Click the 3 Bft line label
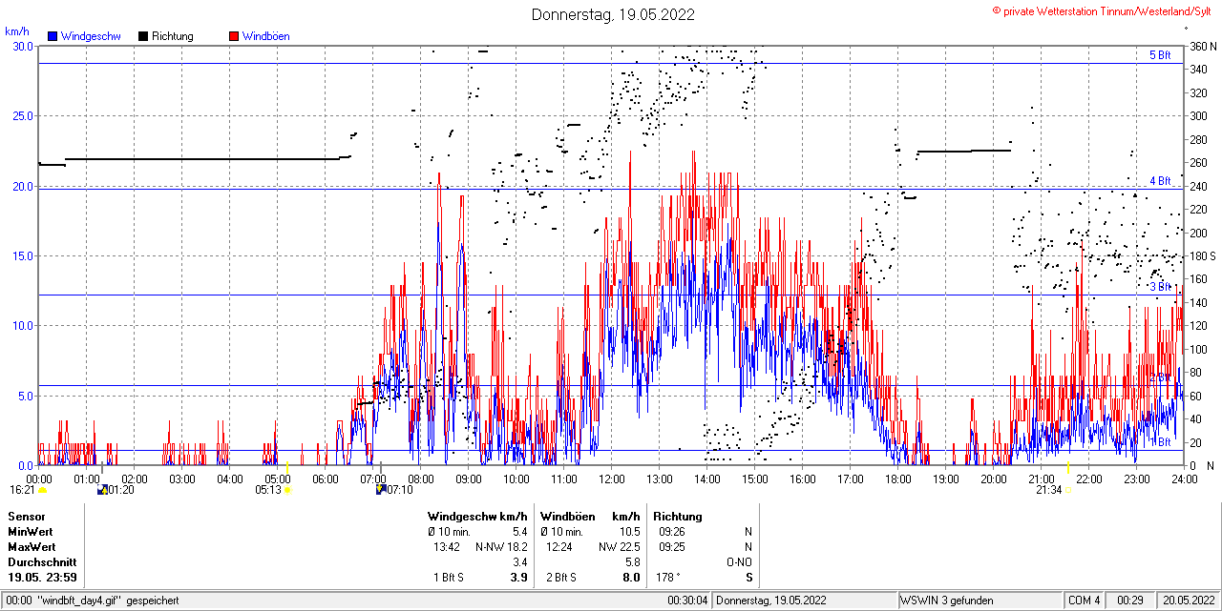Viewport: 1222px width, 611px height. click(1159, 287)
